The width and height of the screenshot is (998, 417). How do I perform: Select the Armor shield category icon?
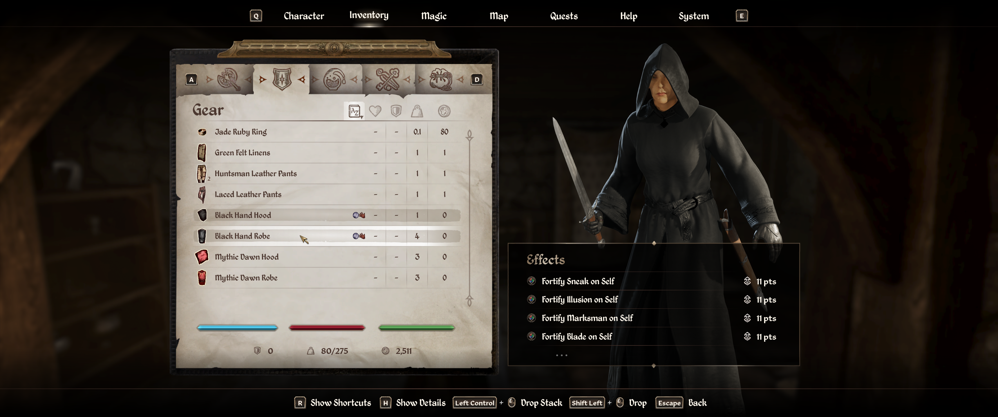pos(282,79)
